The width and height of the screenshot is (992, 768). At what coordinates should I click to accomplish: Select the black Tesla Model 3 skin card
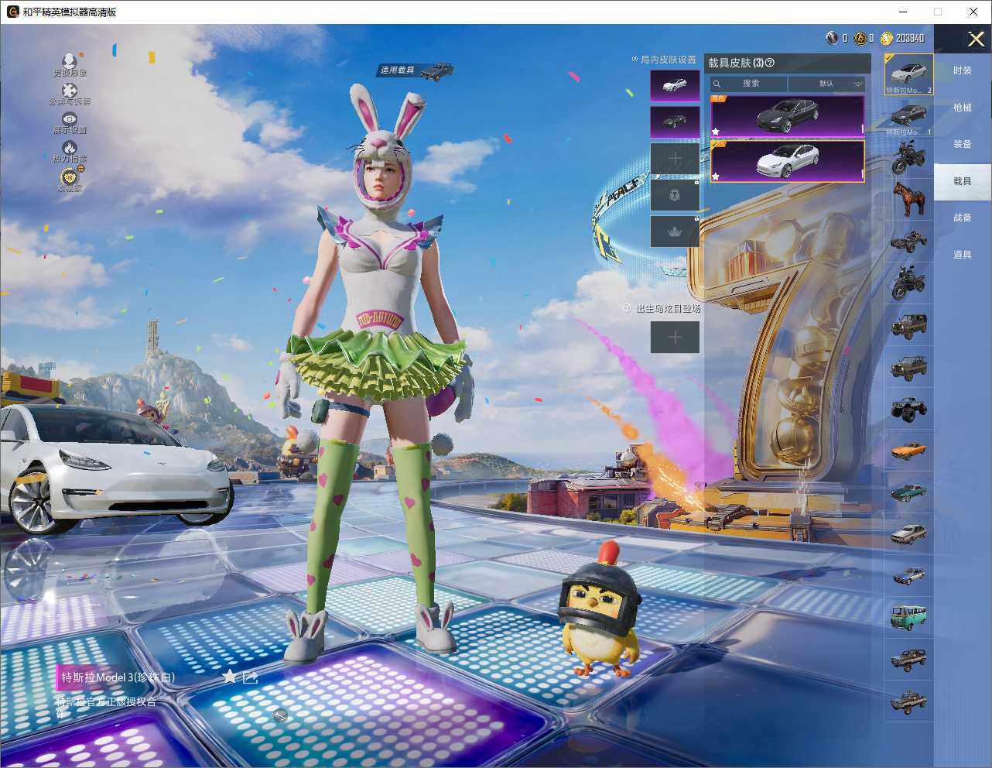click(787, 116)
